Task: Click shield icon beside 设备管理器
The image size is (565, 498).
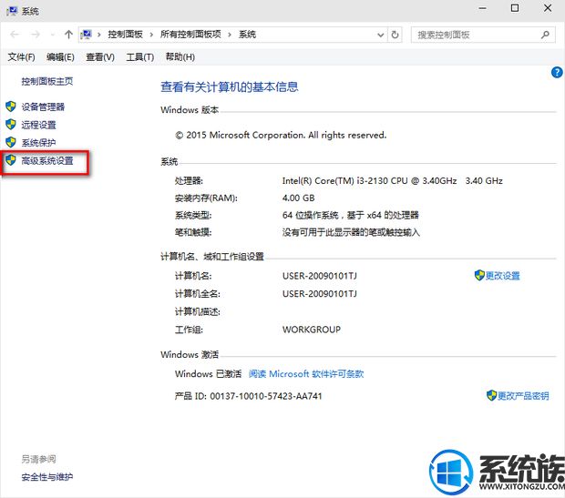Action: pyautogui.click(x=11, y=107)
